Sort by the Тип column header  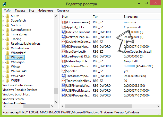point(107,17)
